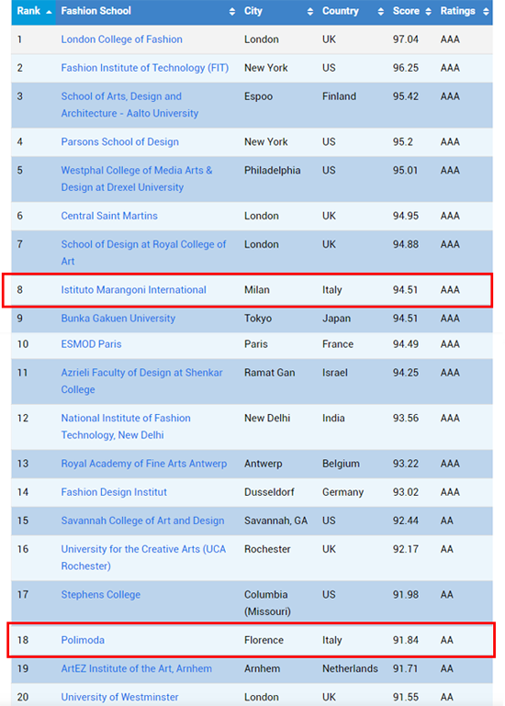Open Central Saint Martins link
505x706 pixels.
click(x=109, y=216)
